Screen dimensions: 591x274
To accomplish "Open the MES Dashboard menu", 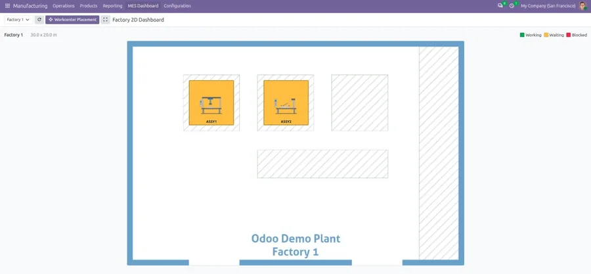I will point(143,6).
